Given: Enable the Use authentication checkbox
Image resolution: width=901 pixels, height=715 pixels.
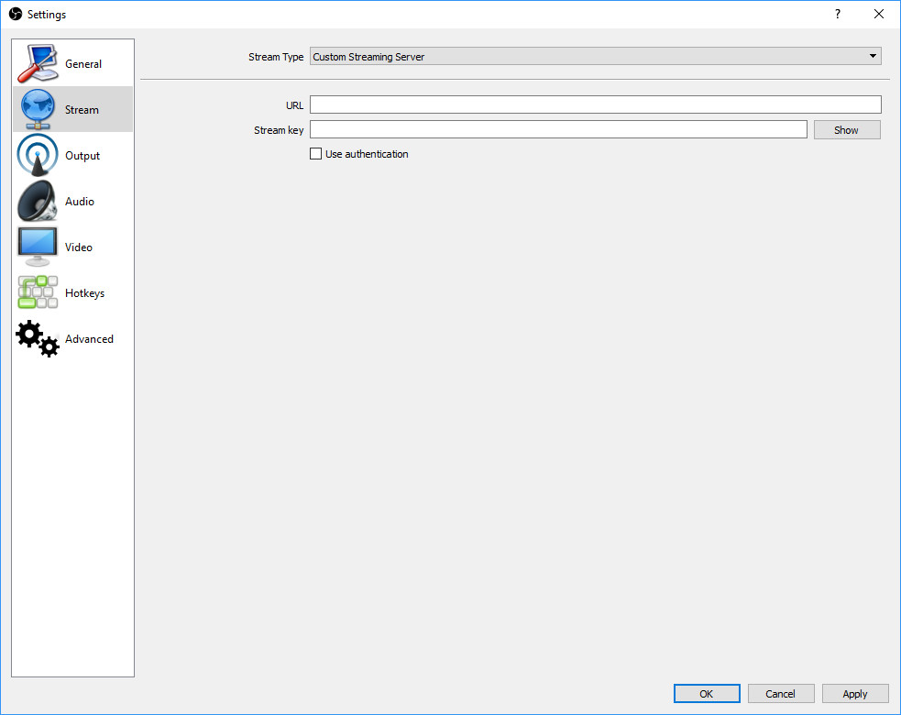Looking at the screenshot, I should point(315,153).
